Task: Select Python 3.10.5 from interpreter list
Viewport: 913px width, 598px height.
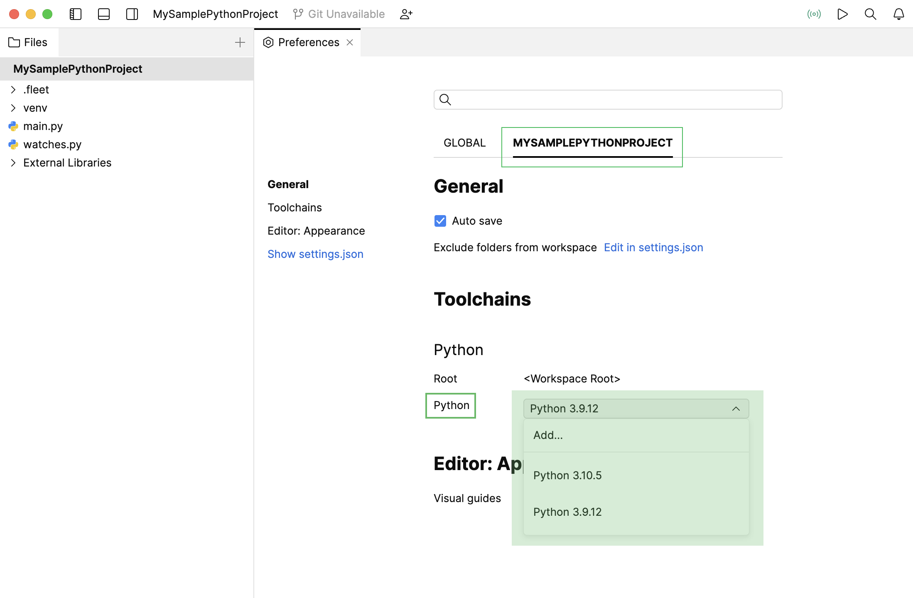Action: pyautogui.click(x=567, y=475)
